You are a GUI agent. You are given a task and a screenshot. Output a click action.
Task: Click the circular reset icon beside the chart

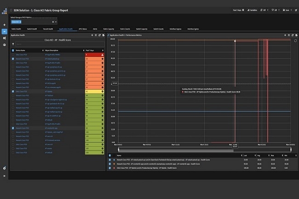(x=295, y=41)
